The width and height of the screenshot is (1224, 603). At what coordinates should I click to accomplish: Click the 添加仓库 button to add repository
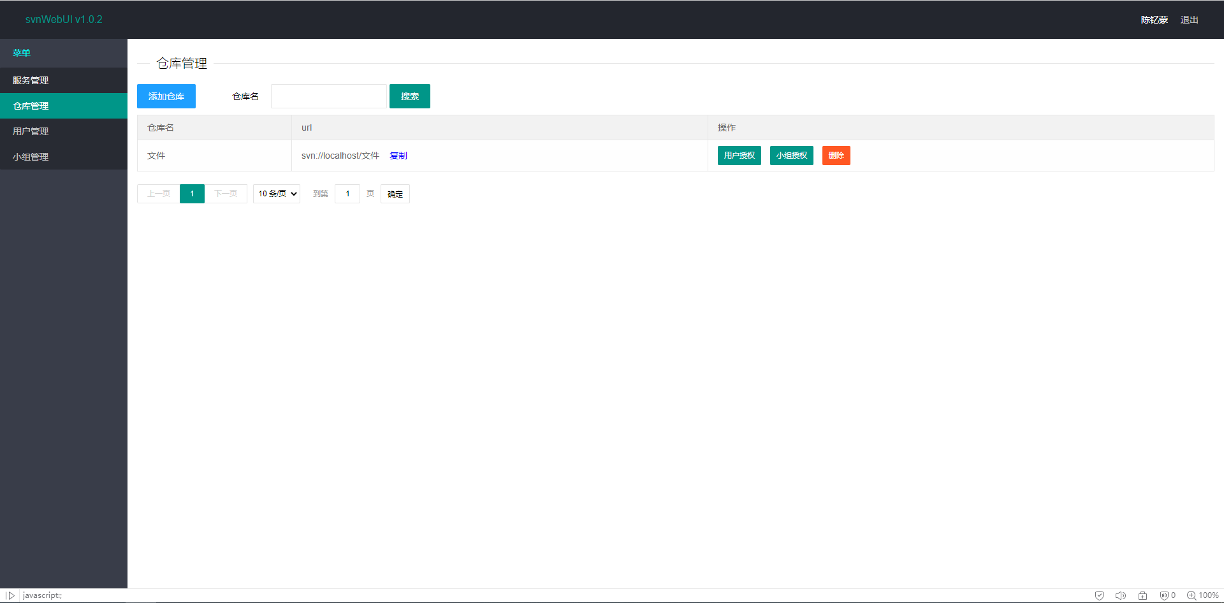click(166, 96)
